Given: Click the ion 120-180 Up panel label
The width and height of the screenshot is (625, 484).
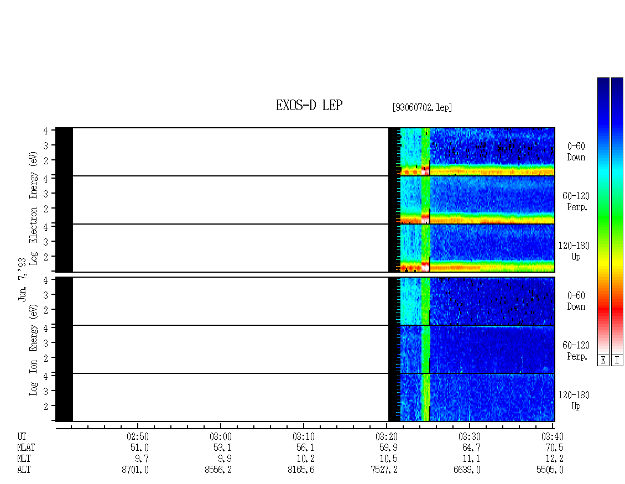Looking at the screenshot, I should 574,401.
